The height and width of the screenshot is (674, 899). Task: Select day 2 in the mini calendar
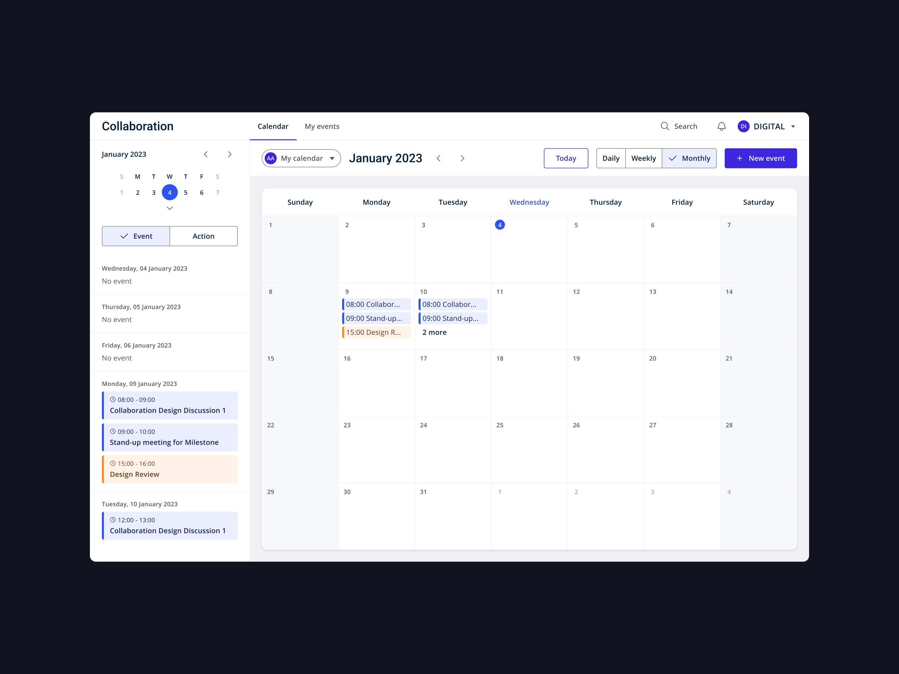pos(138,193)
